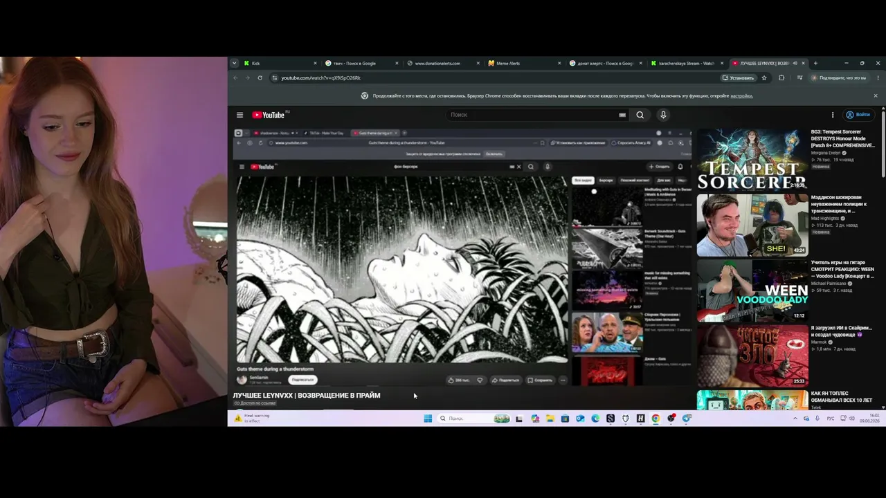Image resolution: width=886 pixels, height=498 pixels.
Task: Open YouTube settings three-dot menu
Action: point(833,115)
